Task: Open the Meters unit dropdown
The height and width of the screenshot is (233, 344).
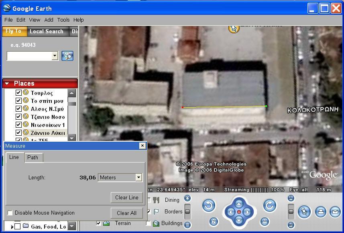Action: [138, 177]
